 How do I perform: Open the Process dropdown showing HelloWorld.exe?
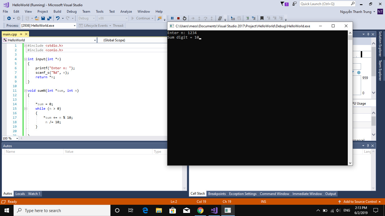pyautogui.click(x=48, y=26)
